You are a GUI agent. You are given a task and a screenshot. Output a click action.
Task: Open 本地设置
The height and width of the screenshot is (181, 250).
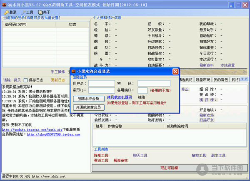pos(227,65)
